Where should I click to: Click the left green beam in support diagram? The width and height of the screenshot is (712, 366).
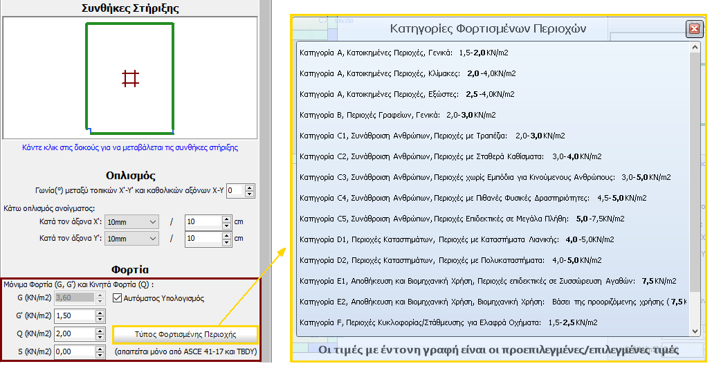pyautogui.click(x=86, y=76)
